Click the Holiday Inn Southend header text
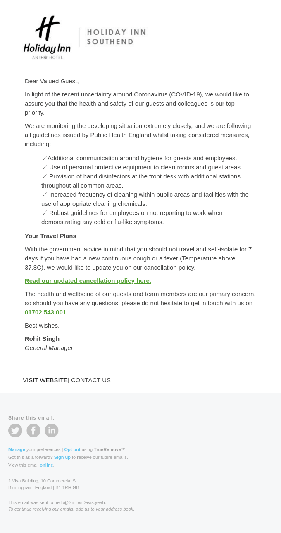Image resolution: width=281 pixels, height=533 pixels. [116, 37]
